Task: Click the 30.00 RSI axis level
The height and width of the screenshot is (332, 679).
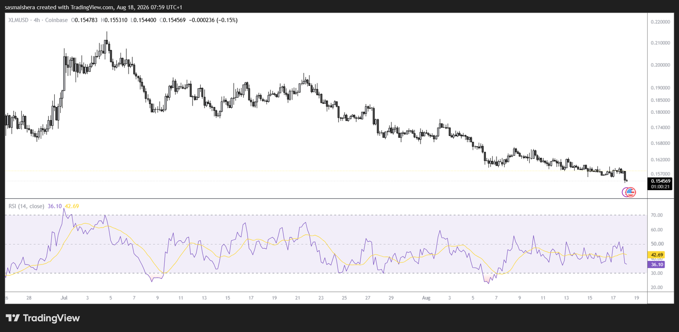Action: point(657,273)
